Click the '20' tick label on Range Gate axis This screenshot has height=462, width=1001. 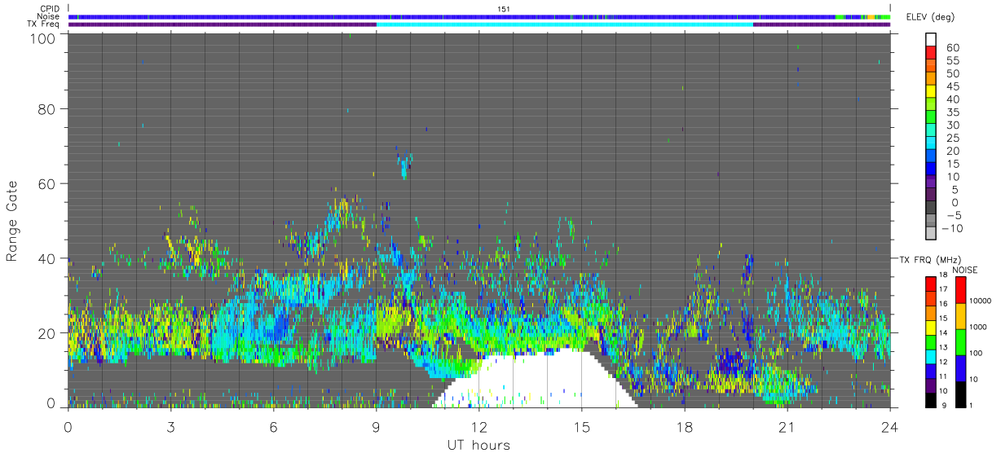(47, 333)
